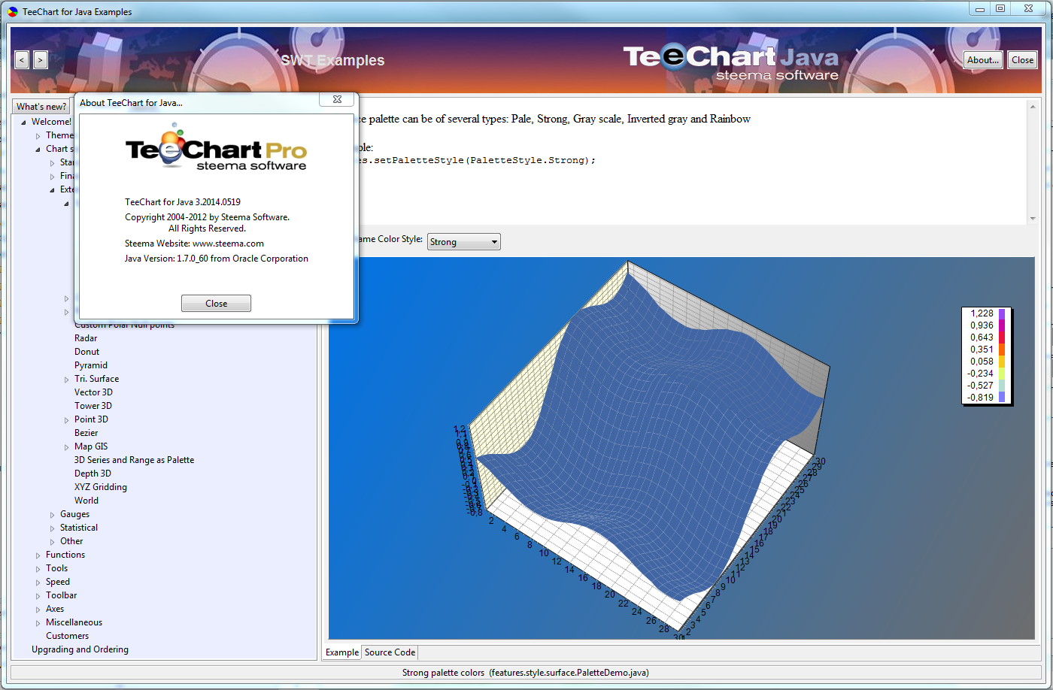This screenshot has width=1053, height=690.
Task: Select the Tower 3D tree item
Action: (x=93, y=406)
